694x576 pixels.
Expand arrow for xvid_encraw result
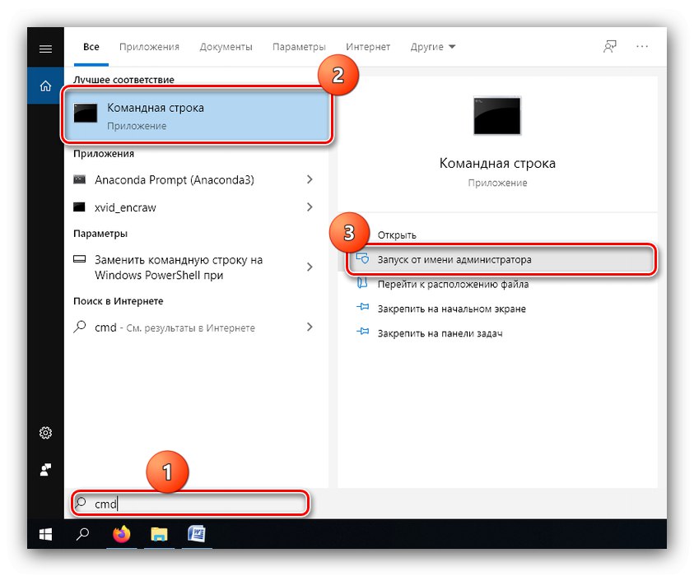point(310,207)
